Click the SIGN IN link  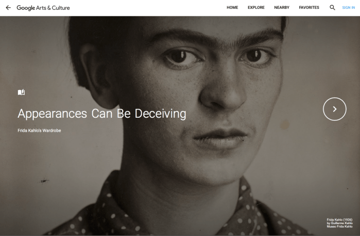349,8
